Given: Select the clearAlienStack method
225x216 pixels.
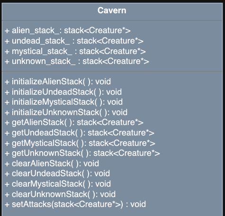Looking at the screenshot, I should [x=52, y=163].
